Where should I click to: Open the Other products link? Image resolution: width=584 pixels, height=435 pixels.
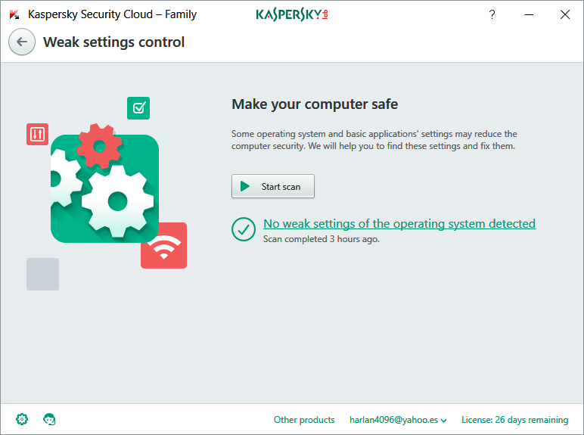click(x=304, y=420)
